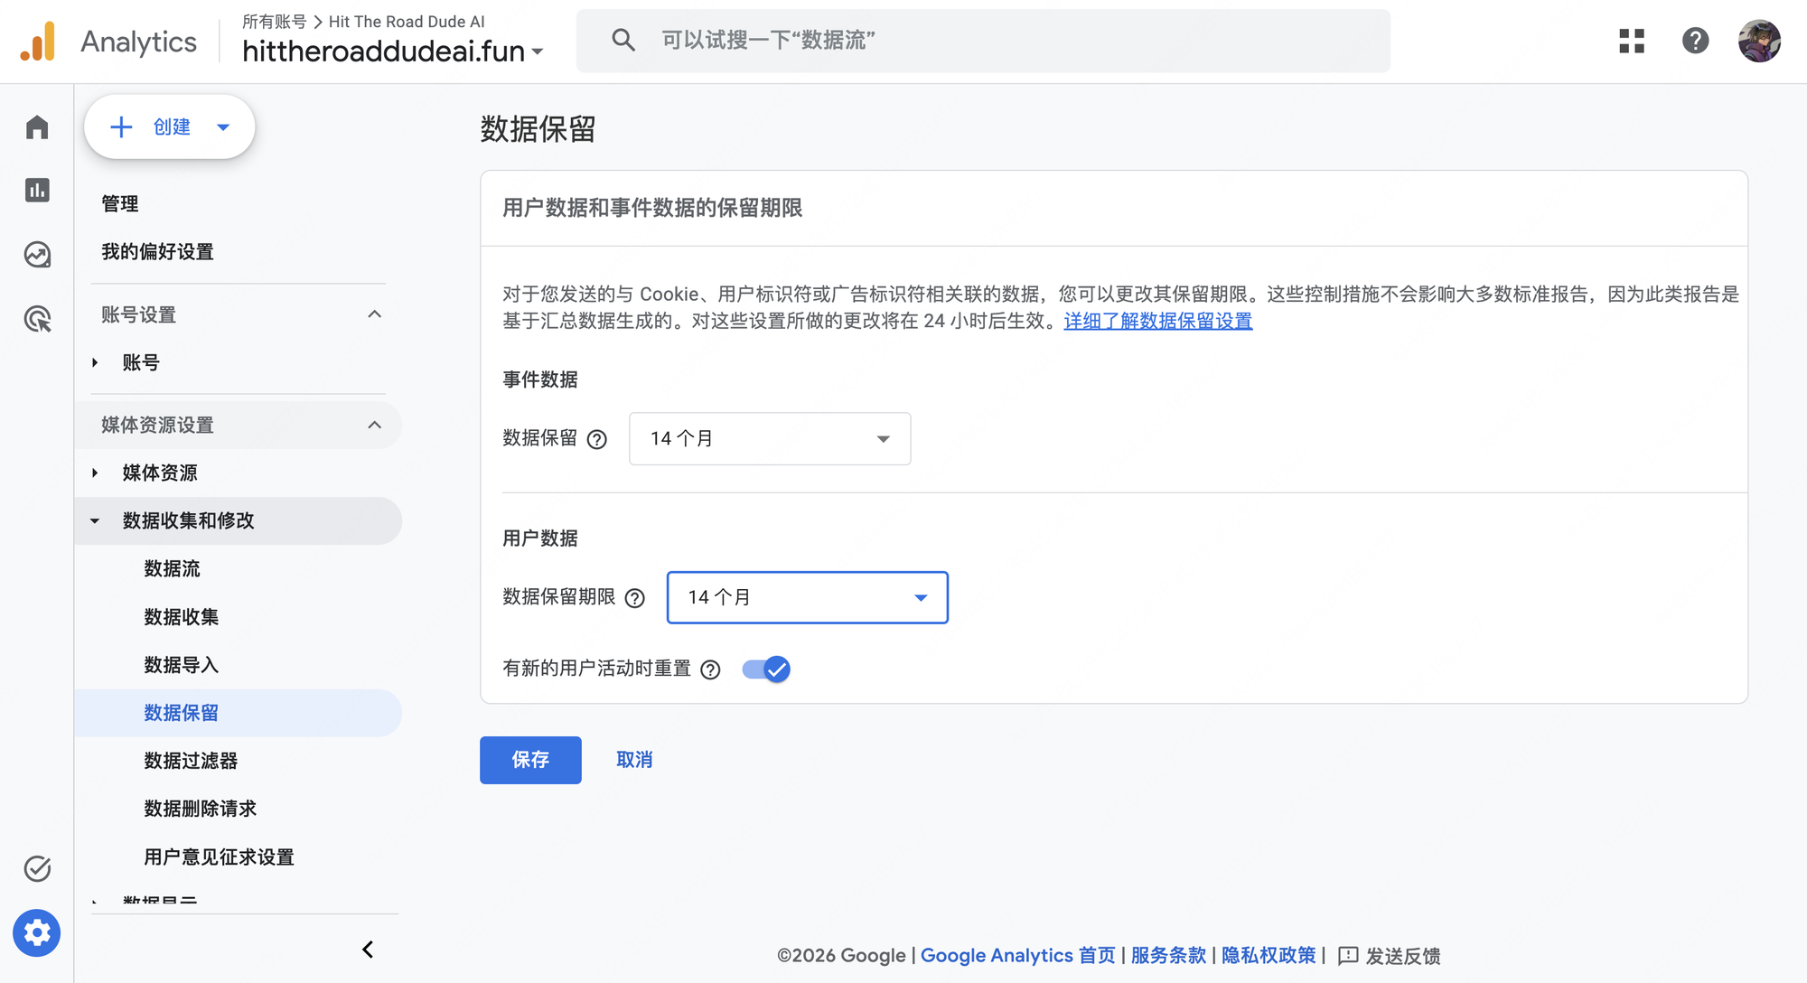Select 数据收集 in the sidebar

[182, 617]
